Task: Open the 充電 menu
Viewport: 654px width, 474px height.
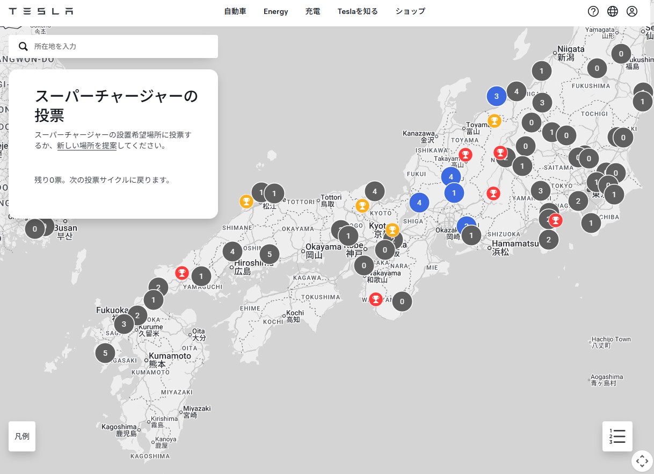Action: (313, 11)
